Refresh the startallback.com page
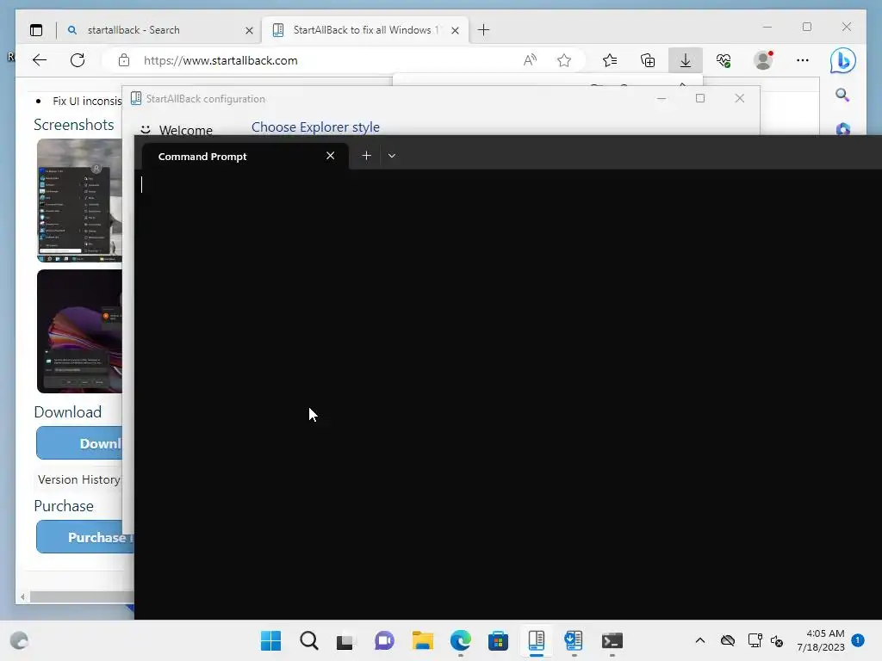Viewport: 882px width, 661px height. point(78,60)
